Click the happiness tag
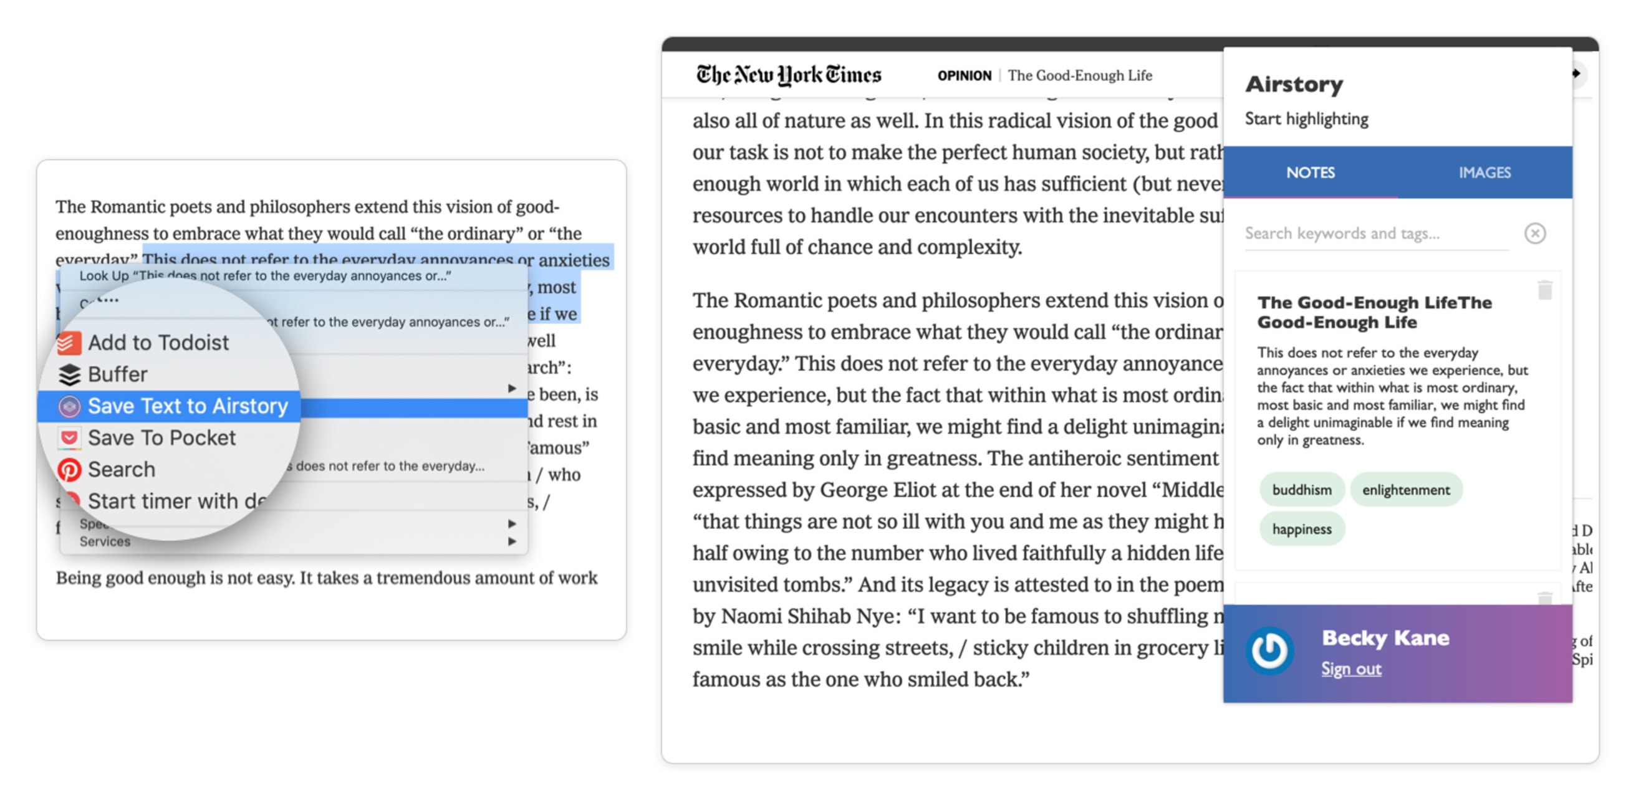Viewport: 1636px width, 800px height. pyautogui.click(x=1302, y=529)
